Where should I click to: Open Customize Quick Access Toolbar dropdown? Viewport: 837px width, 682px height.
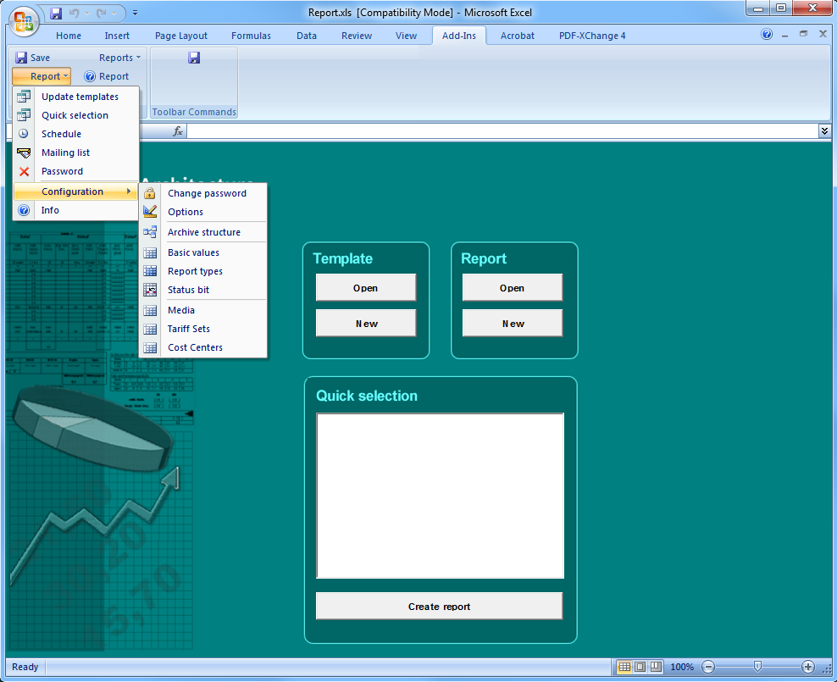136,14
